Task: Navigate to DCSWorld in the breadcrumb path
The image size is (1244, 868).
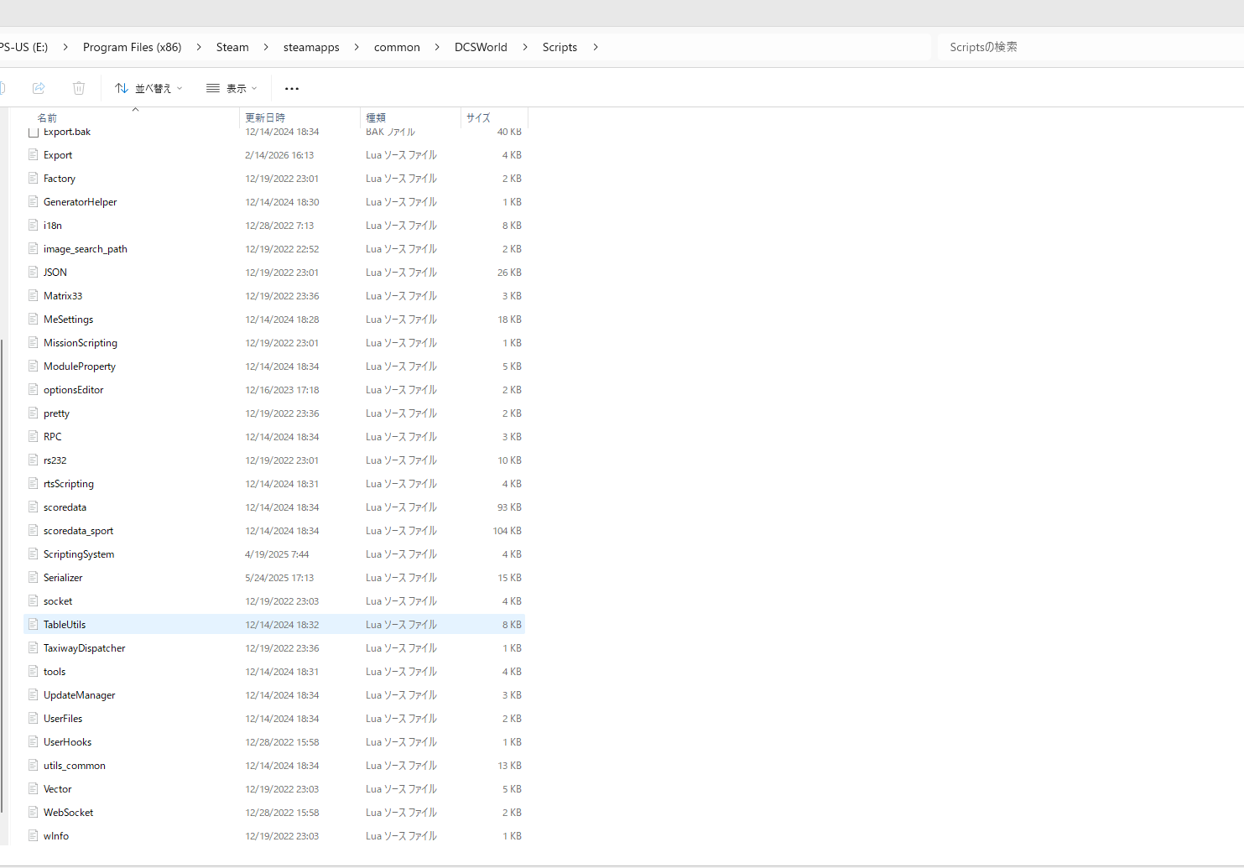Action: (481, 47)
